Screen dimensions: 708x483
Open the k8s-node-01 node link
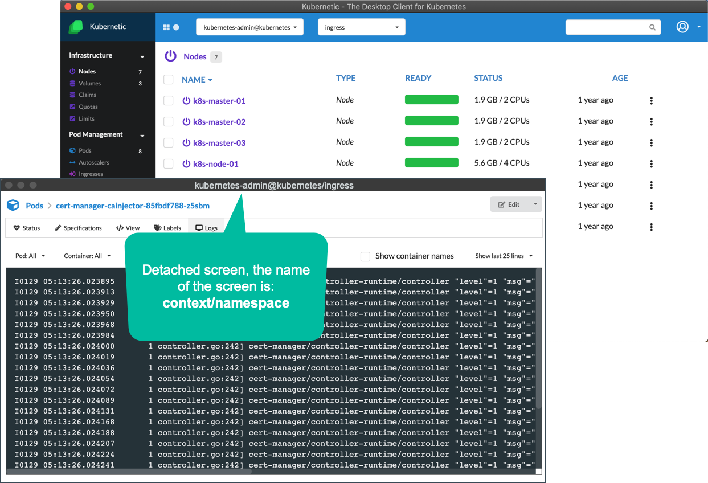pyautogui.click(x=216, y=164)
